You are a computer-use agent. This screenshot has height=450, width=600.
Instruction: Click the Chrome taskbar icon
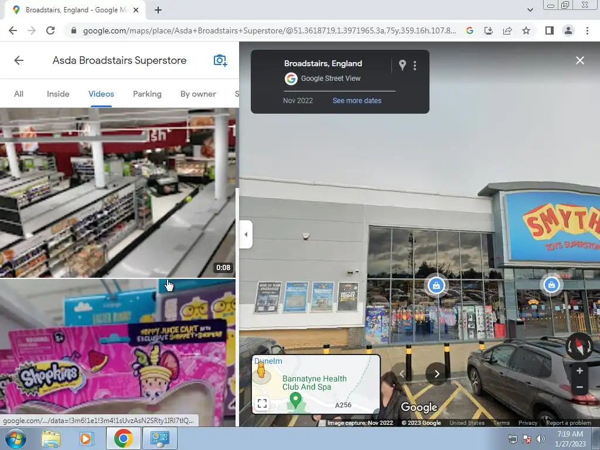tap(123, 438)
